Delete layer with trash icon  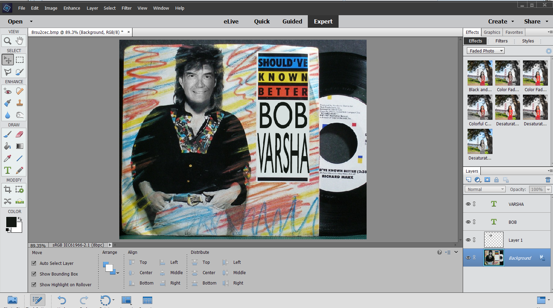click(548, 180)
